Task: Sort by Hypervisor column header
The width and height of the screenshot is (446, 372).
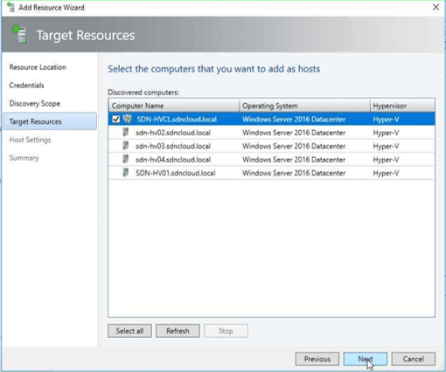Action: tap(402, 106)
